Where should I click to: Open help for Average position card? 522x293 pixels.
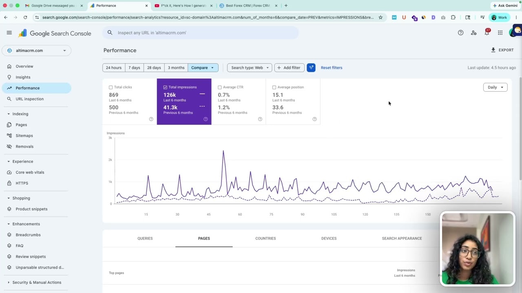(x=314, y=119)
